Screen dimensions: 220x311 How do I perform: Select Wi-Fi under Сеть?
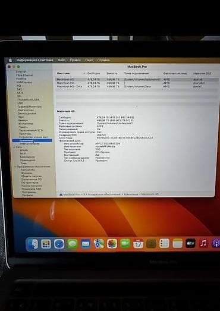click(24, 153)
